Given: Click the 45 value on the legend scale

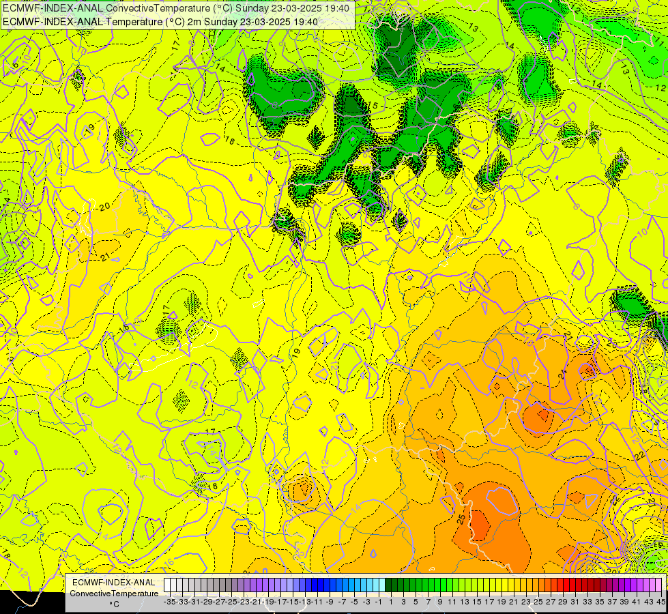Looking at the screenshot, I should [x=660, y=602].
